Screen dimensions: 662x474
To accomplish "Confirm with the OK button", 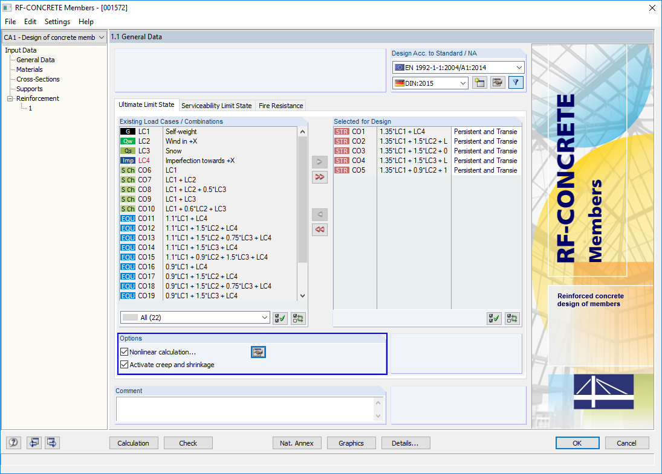I will (x=577, y=443).
